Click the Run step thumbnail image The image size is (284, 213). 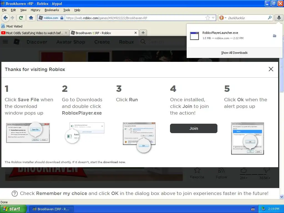point(139,137)
